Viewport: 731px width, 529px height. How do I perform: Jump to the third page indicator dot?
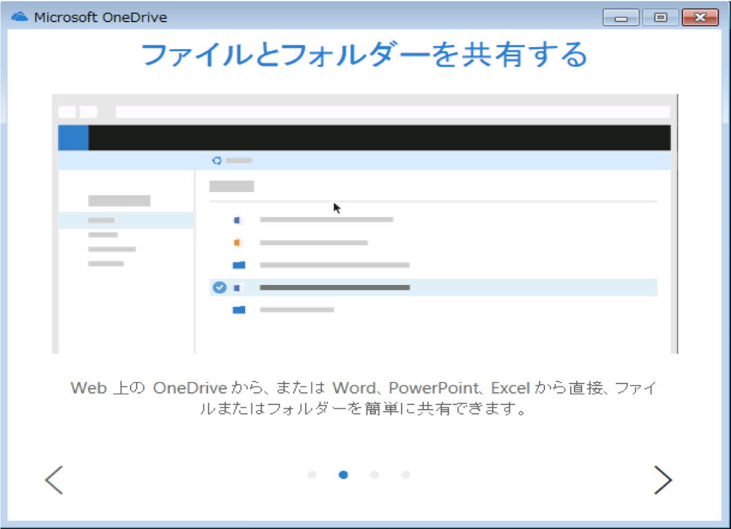click(x=375, y=475)
